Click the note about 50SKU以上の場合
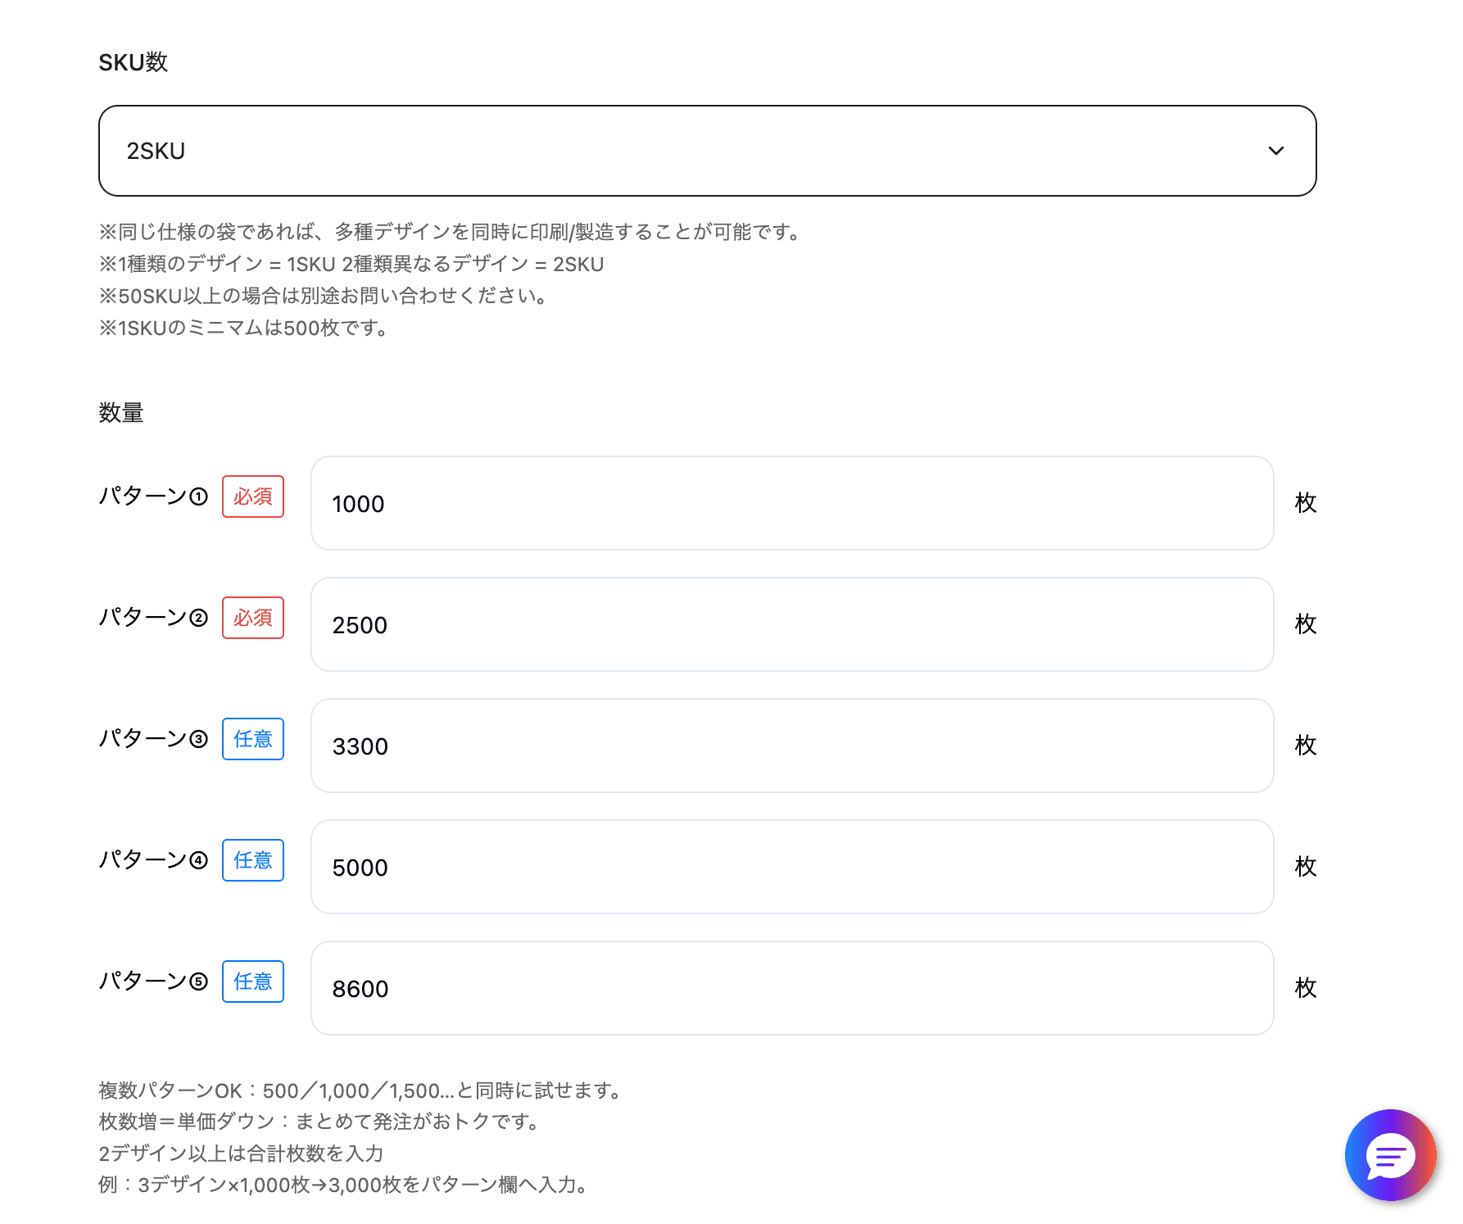The image size is (1463, 1224). coord(323,296)
